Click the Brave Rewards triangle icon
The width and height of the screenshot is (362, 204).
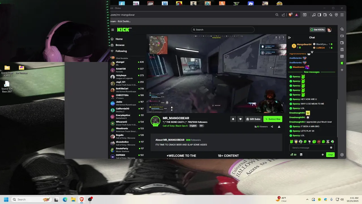[296, 15]
